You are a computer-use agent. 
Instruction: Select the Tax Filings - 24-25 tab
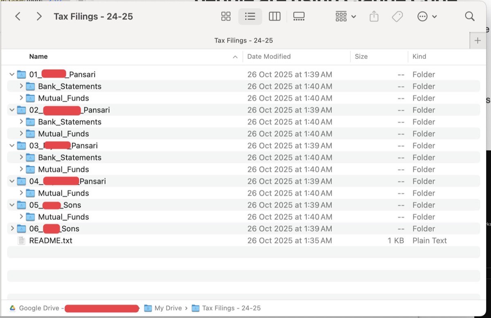pyautogui.click(x=243, y=40)
